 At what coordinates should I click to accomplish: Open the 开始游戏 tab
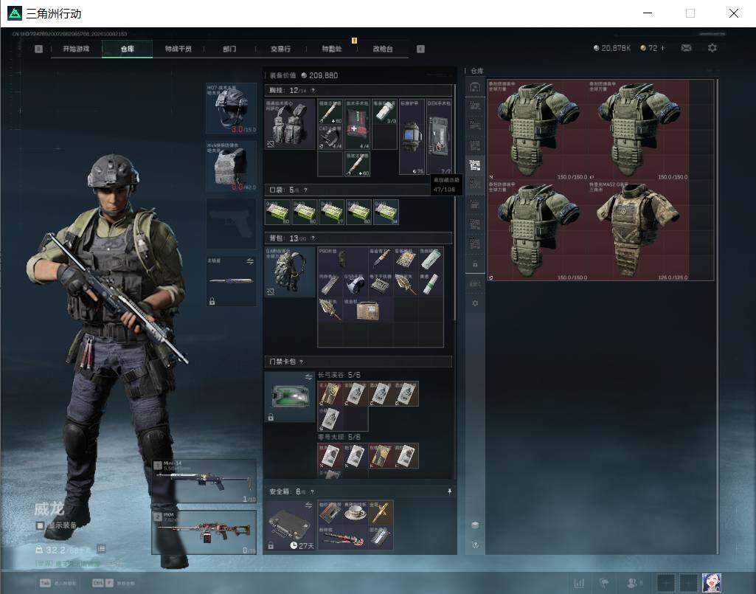point(76,49)
